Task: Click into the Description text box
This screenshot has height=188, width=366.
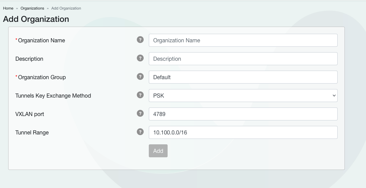Action: (243, 59)
